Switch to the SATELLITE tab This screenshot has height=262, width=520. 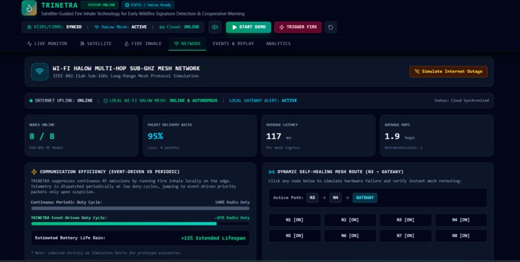coord(96,44)
